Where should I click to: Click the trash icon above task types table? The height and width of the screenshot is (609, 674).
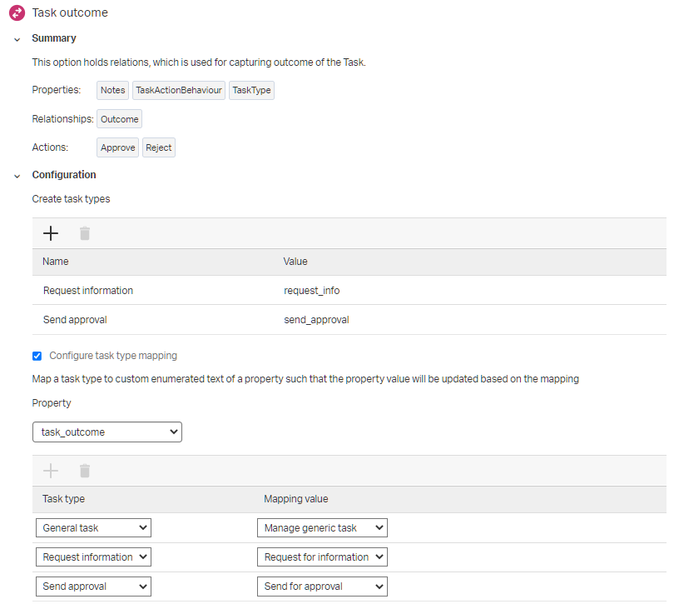tap(84, 233)
